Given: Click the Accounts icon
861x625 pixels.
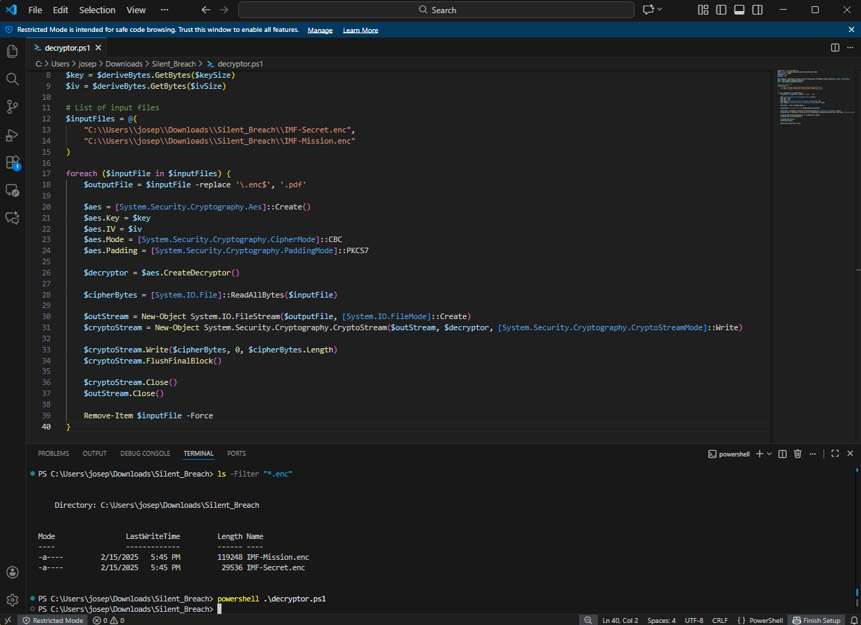Looking at the screenshot, I should [x=12, y=572].
